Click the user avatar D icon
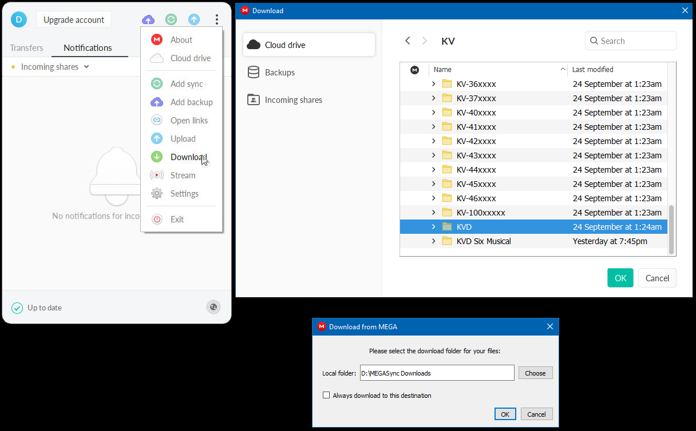The image size is (696, 431). click(x=19, y=19)
